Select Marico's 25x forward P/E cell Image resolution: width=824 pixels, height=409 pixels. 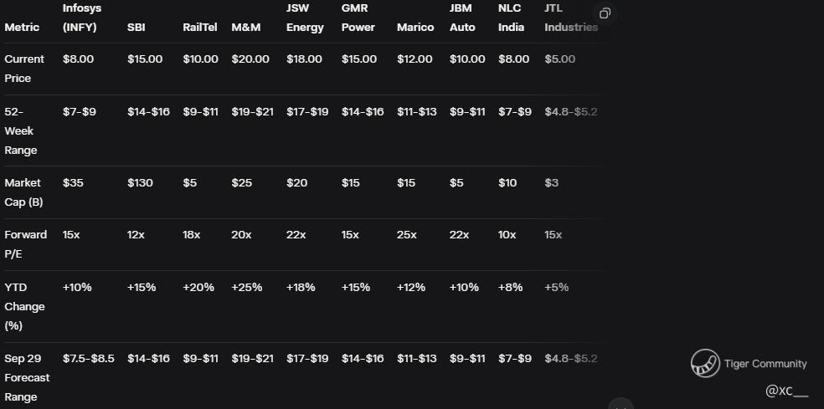point(406,235)
